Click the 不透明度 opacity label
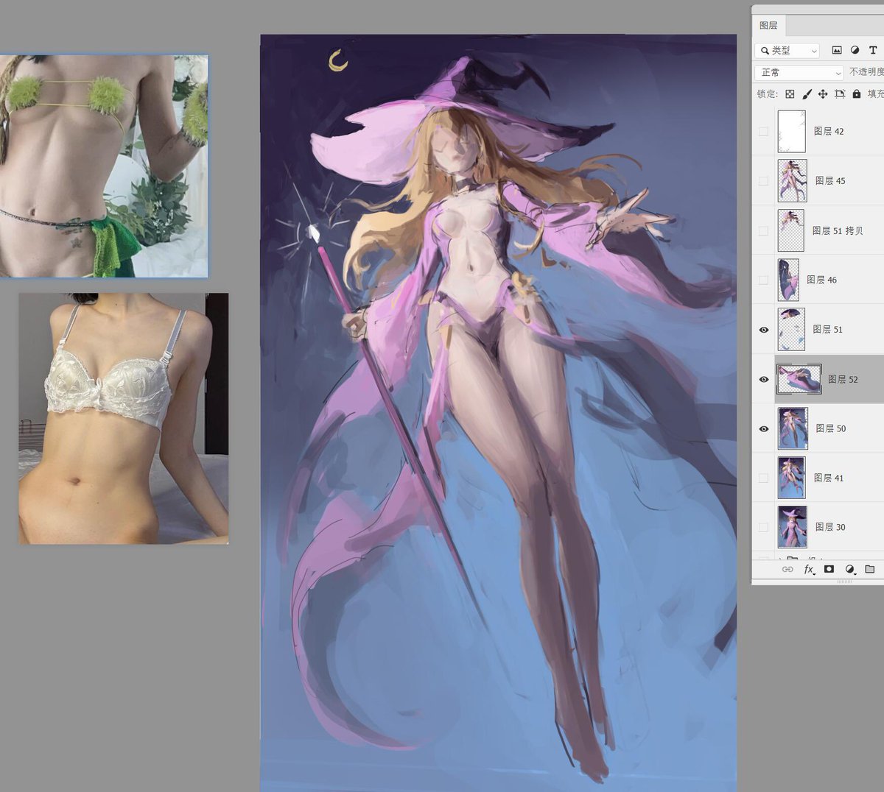The height and width of the screenshot is (792, 884). [x=866, y=72]
